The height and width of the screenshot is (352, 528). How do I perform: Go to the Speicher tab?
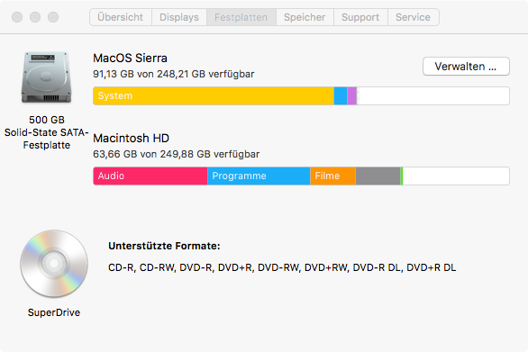tap(305, 17)
